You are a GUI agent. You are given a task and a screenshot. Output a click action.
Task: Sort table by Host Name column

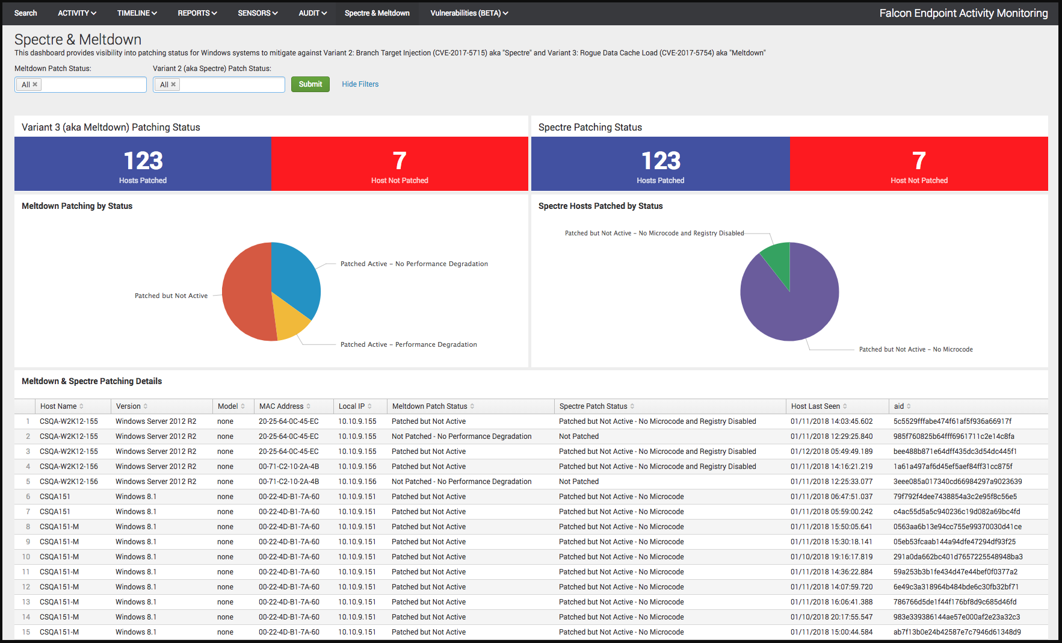pos(62,406)
